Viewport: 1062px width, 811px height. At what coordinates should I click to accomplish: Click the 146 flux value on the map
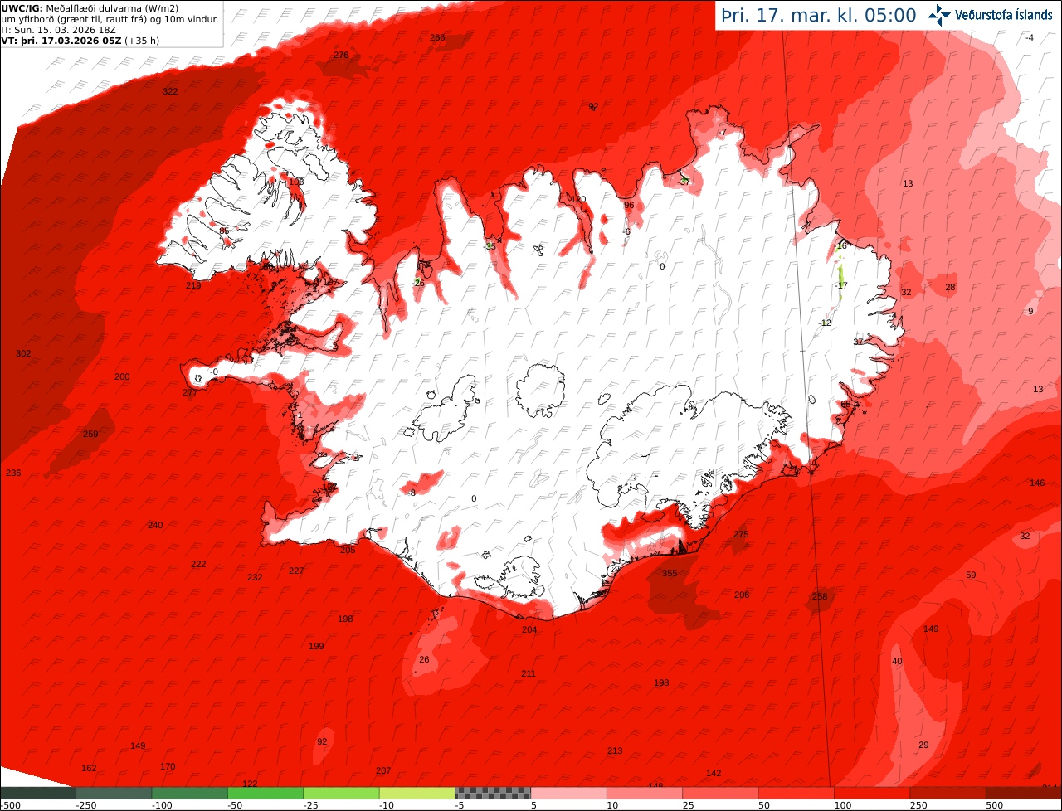(1037, 483)
